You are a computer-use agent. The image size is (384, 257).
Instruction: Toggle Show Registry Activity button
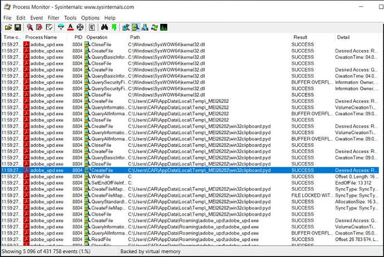pos(126,27)
